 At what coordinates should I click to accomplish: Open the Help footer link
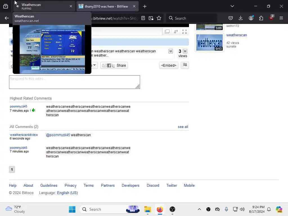point(13,186)
